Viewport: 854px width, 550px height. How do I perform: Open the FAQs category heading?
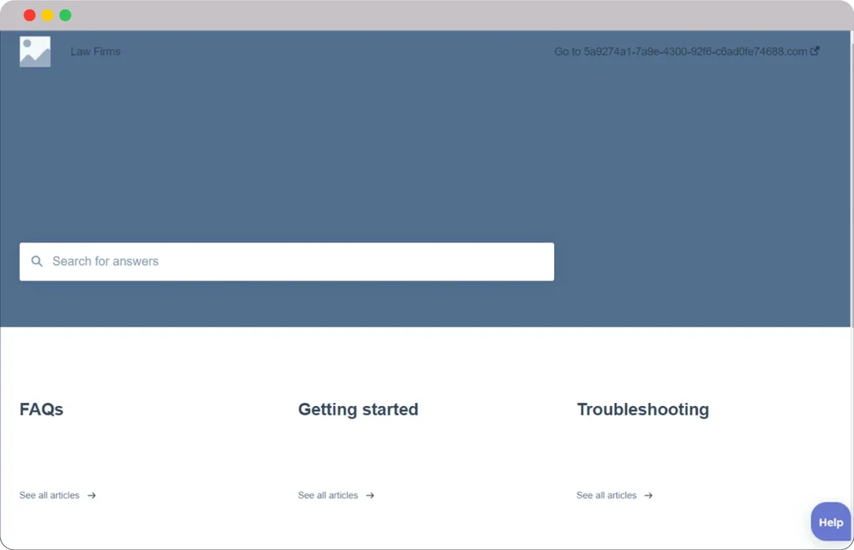point(42,409)
